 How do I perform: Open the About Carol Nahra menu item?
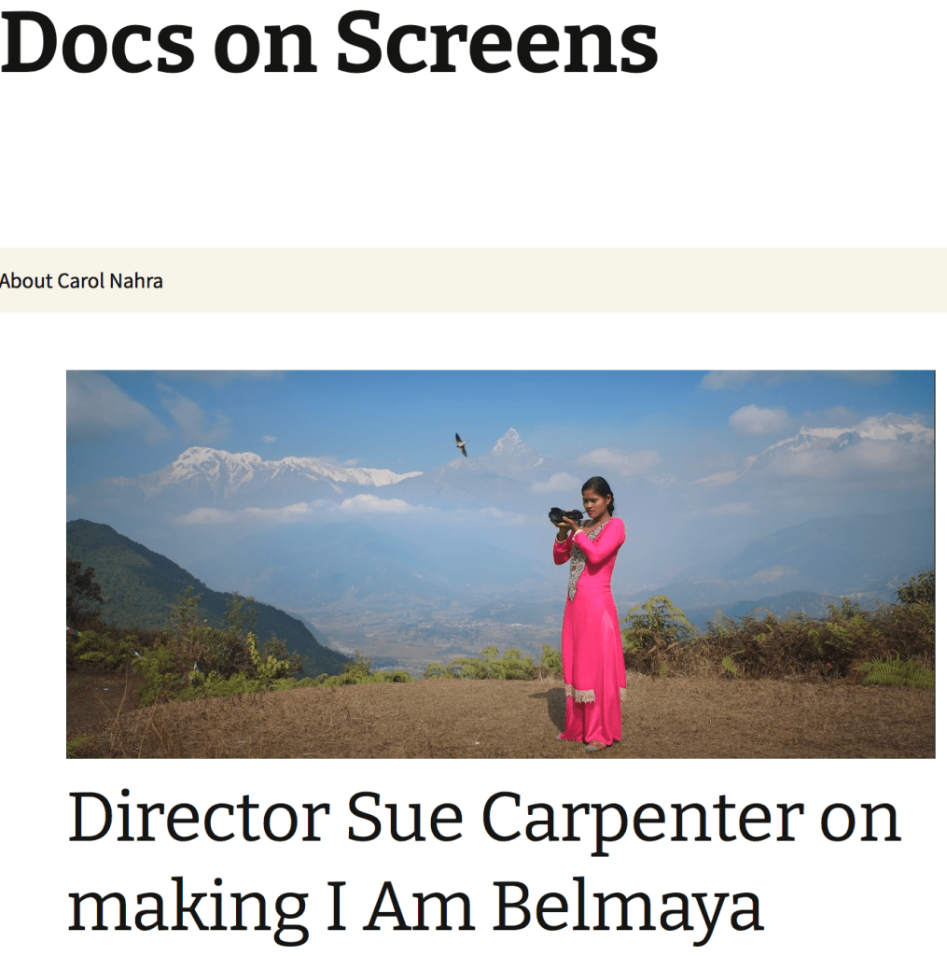[x=81, y=280]
